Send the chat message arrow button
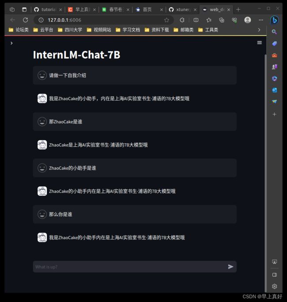 tap(230, 267)
